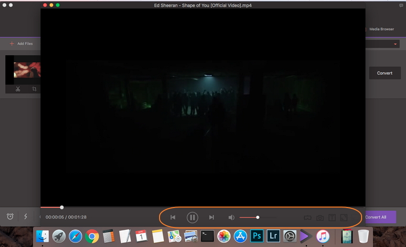Image resolution: width=406 pixels, height=247 pixels.
Task: Open subtitle settings with the T icon
Action: click(x=332, y=217)
